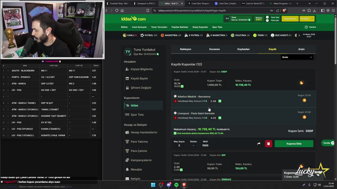Open browser hamburger menu
Viewport: 337px width, 189px height.
[x=333, y=10]
